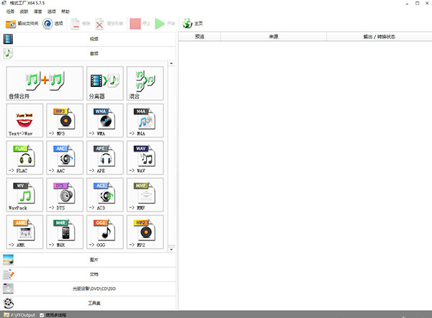432x318 pixels.
Task: Open the Help (帮助) menu
Action: [x=66, y=12]
